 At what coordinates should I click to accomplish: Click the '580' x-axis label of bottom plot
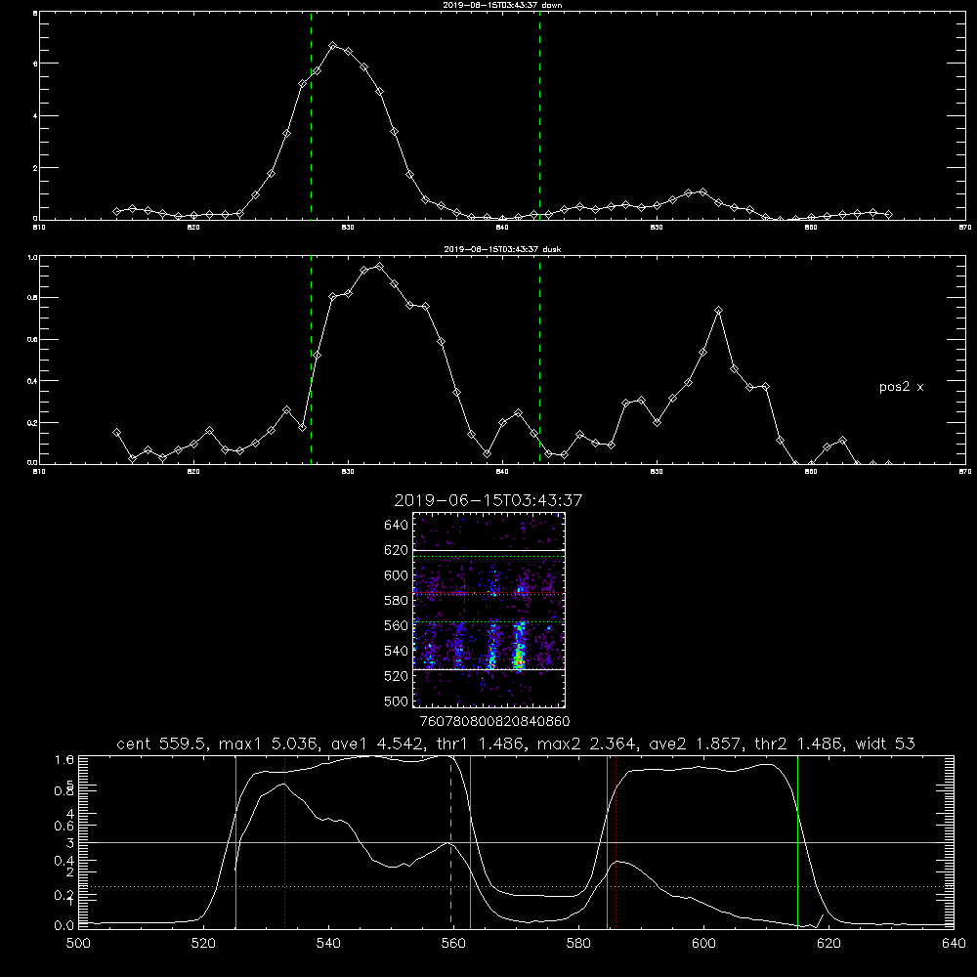[578, 944]
